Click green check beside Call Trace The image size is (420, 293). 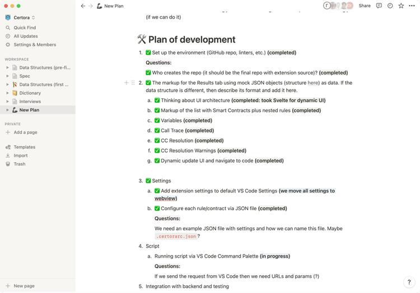[157, 130]
